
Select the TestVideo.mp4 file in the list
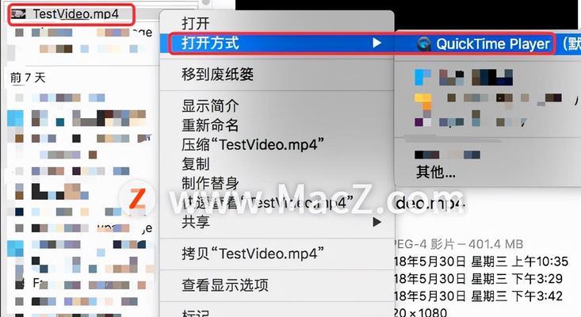point(75,14)
